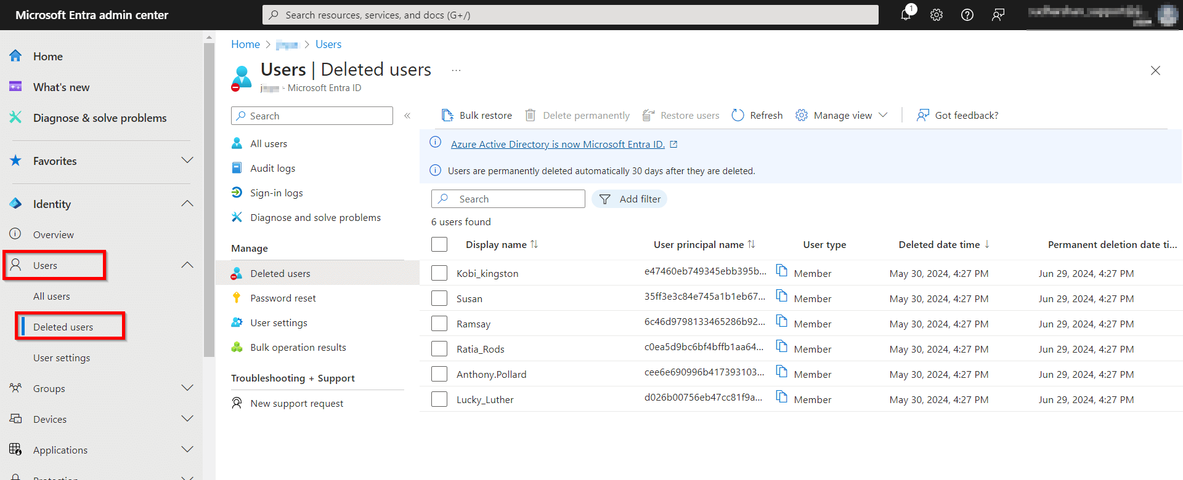Viewport: 1183px width, 480px height.
Task: Click the account avatar in header
Action: click(1168, 15)
